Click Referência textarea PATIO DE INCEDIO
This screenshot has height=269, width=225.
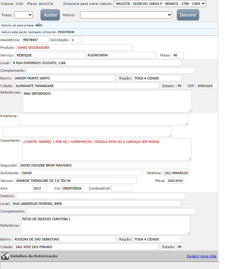tap(105, 225)
